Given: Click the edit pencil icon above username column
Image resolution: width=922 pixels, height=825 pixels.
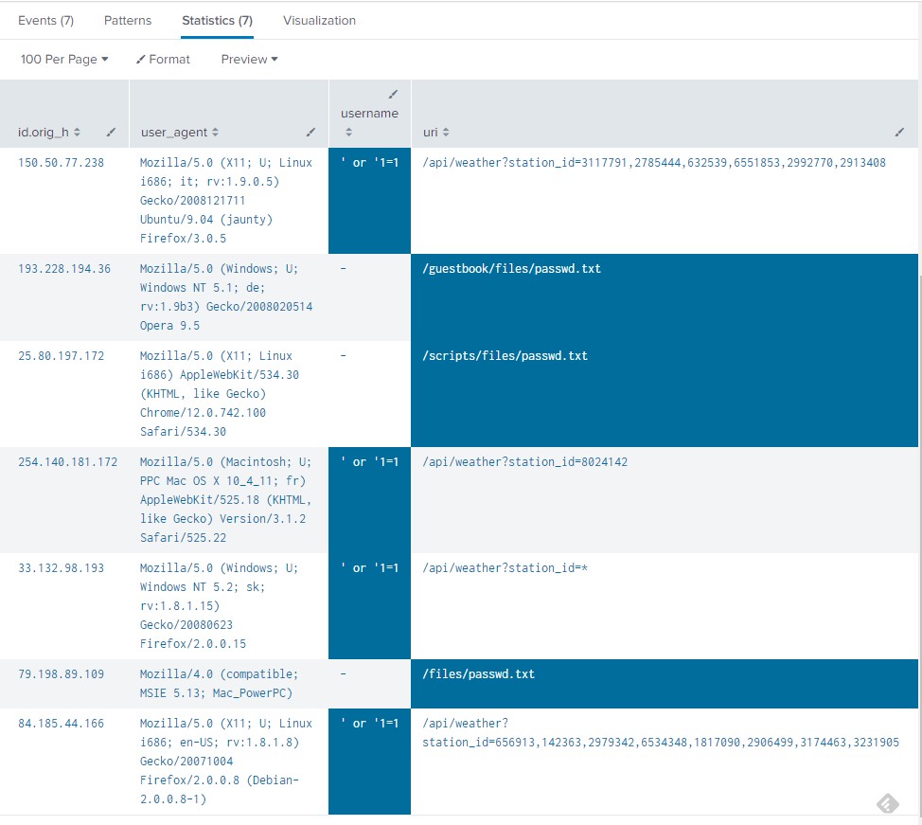Looking at the screenshot, I should (394, 94).
